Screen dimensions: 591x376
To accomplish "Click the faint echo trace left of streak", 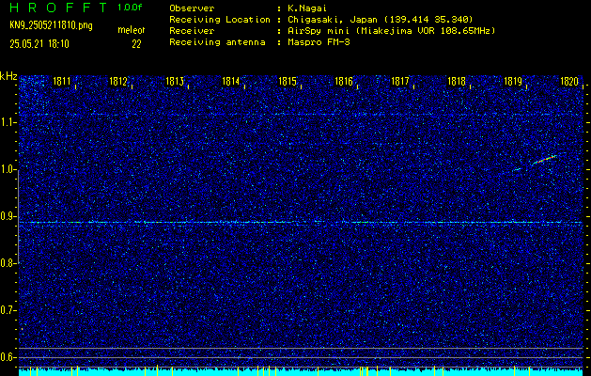I will click(517, 169).
